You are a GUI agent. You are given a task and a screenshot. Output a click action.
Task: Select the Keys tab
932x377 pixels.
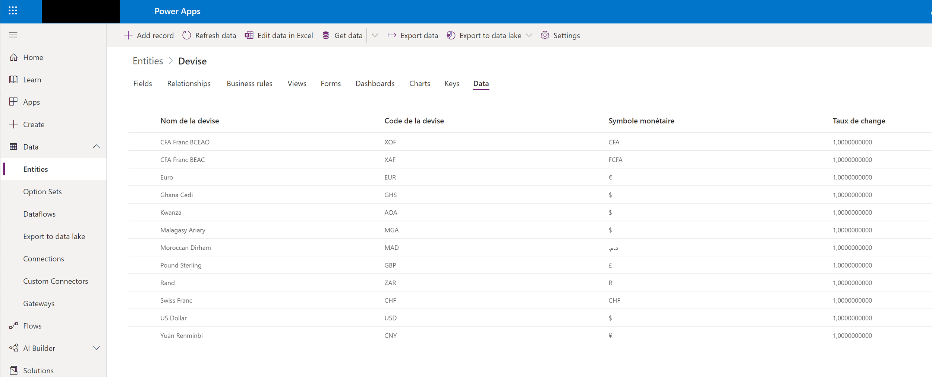click(x=452, y=83)
